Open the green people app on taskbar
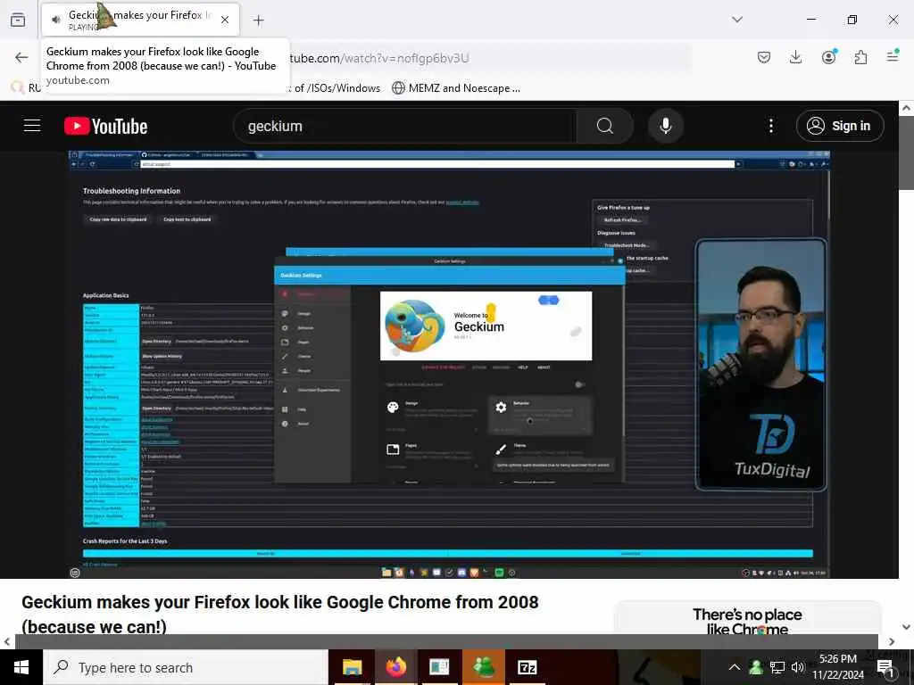914x685 pixels. click(483, 667)
